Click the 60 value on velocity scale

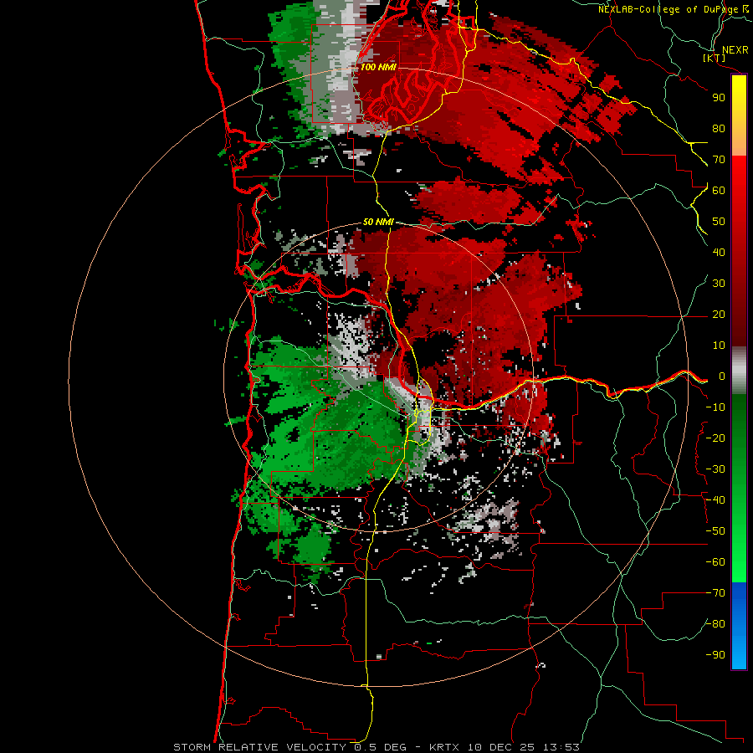point(719,191)
